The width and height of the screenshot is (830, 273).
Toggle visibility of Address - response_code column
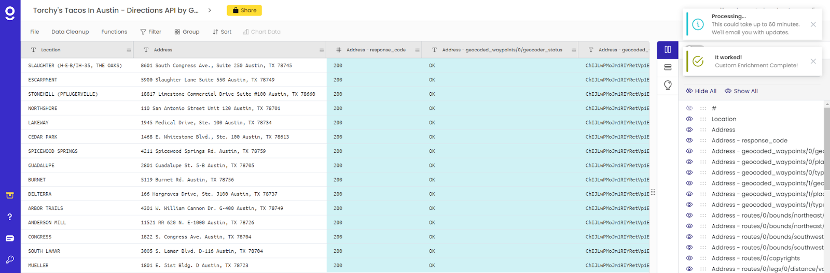tap(689, 140)
